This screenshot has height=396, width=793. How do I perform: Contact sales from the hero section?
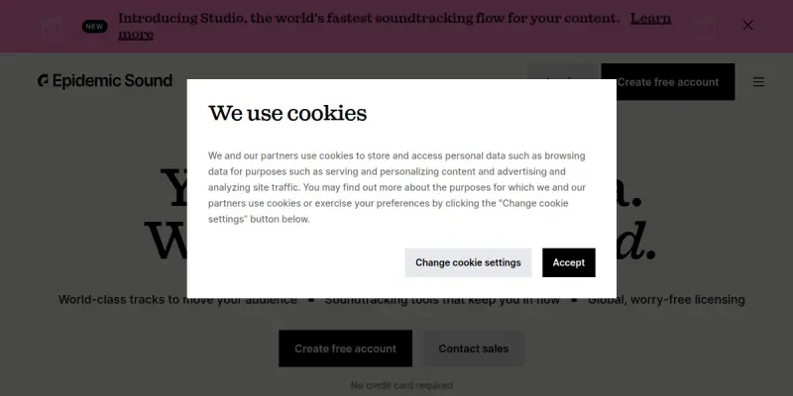click(474, 348)
